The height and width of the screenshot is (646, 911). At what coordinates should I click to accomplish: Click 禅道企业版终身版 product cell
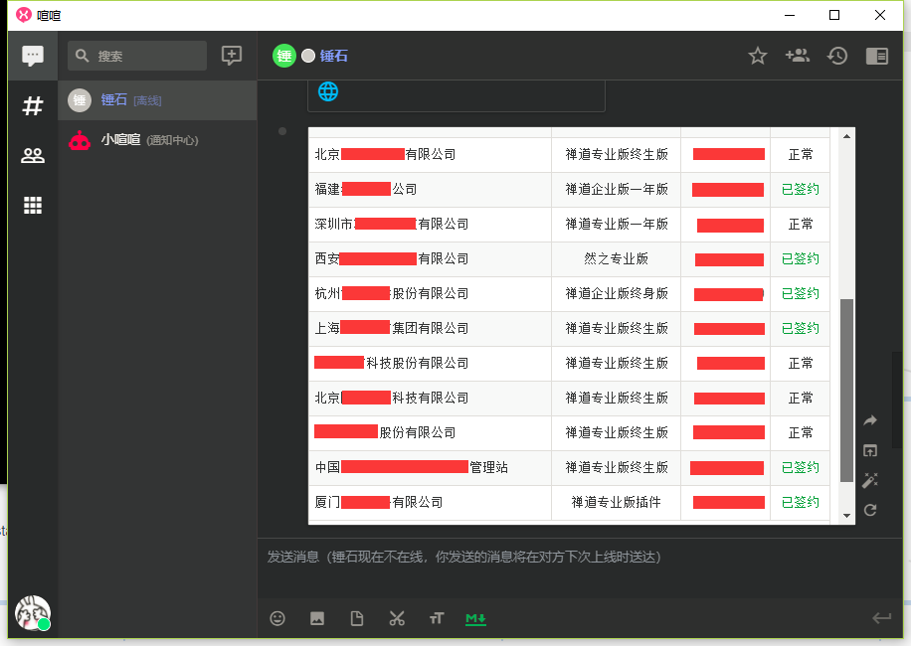[x=616, y=294]
